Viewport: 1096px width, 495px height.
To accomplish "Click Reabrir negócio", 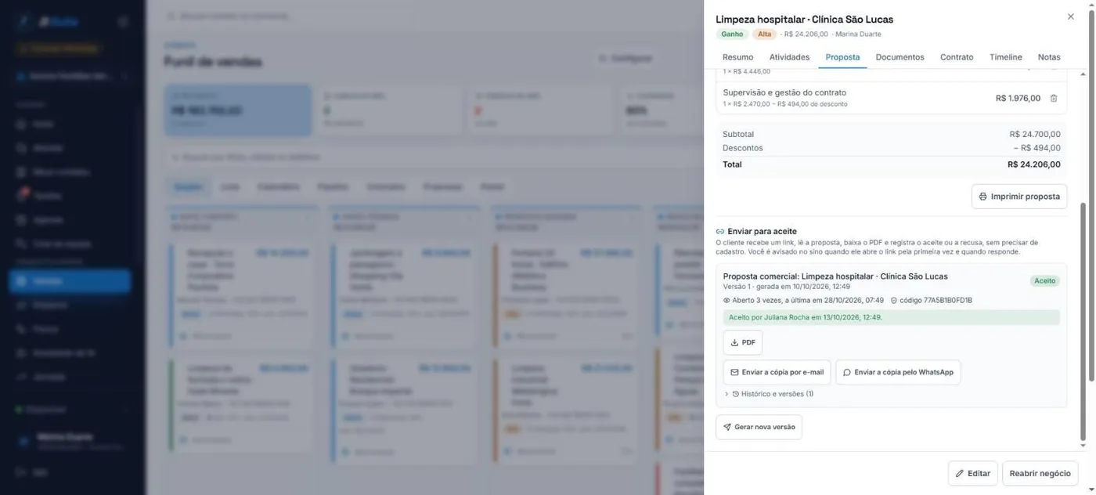I will (x=1040, y=473).
